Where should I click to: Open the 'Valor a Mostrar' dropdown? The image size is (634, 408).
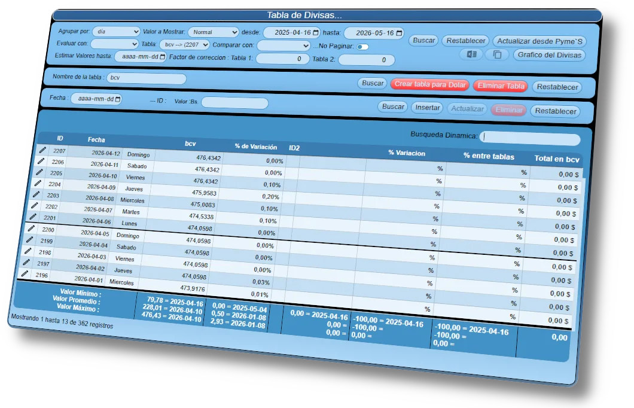coord(213,32)
